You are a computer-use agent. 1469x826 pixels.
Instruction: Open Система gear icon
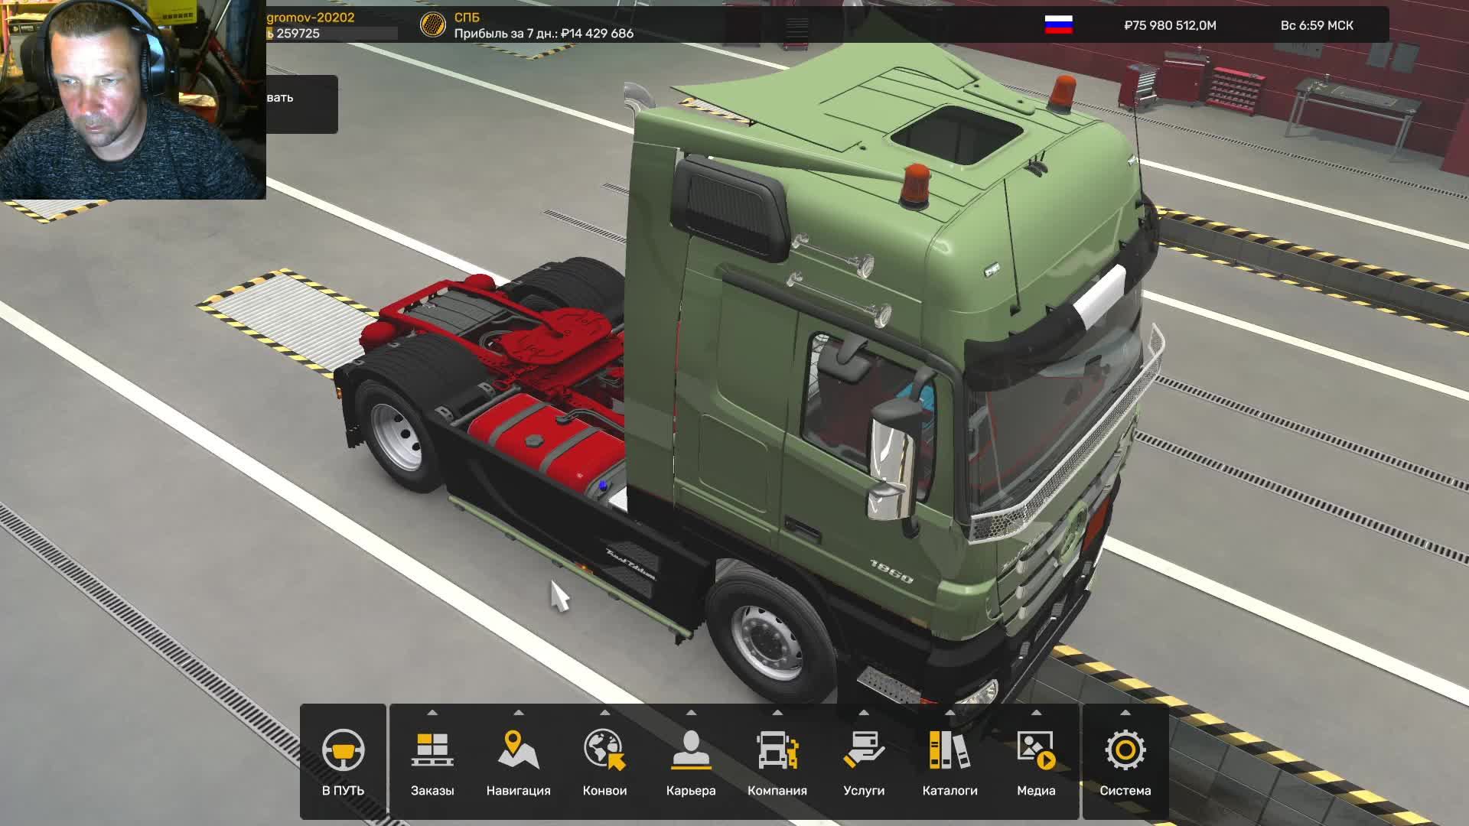(1125, 750)
